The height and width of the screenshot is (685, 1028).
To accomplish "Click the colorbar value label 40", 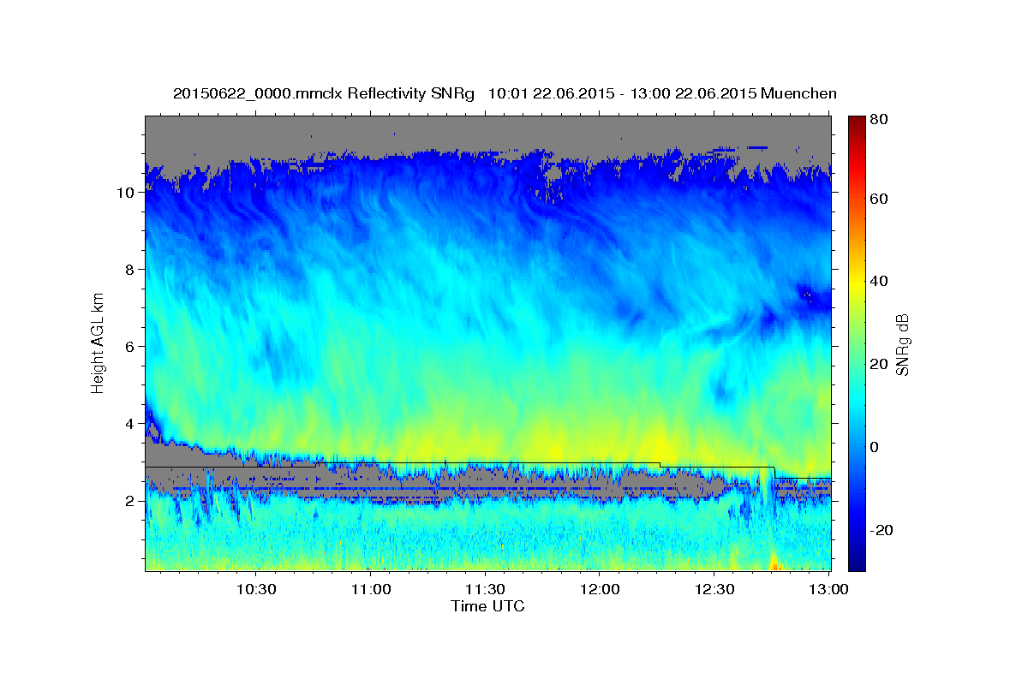I will (879, 282).
